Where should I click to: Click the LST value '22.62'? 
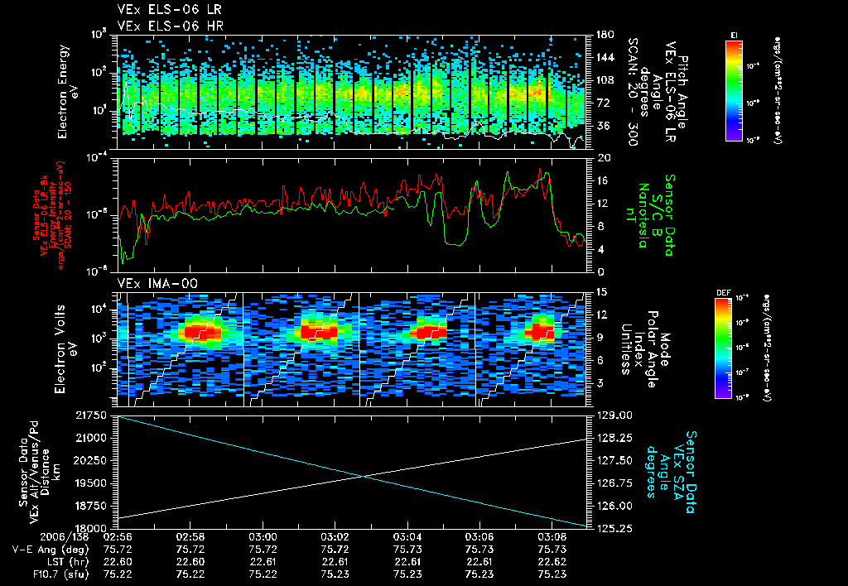pos(552,562)
